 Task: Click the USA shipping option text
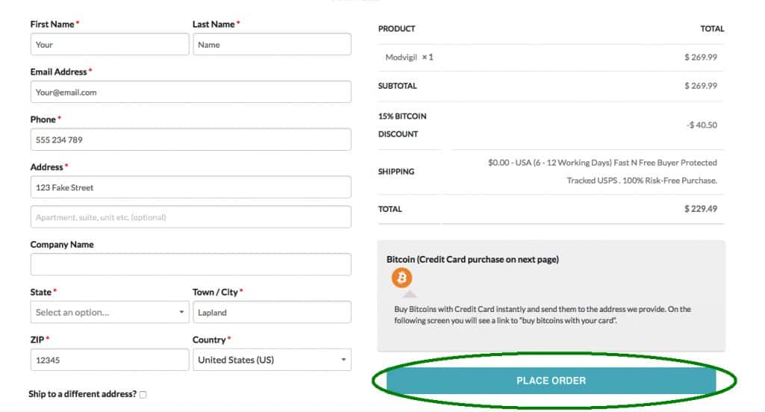tap(602, 171)
